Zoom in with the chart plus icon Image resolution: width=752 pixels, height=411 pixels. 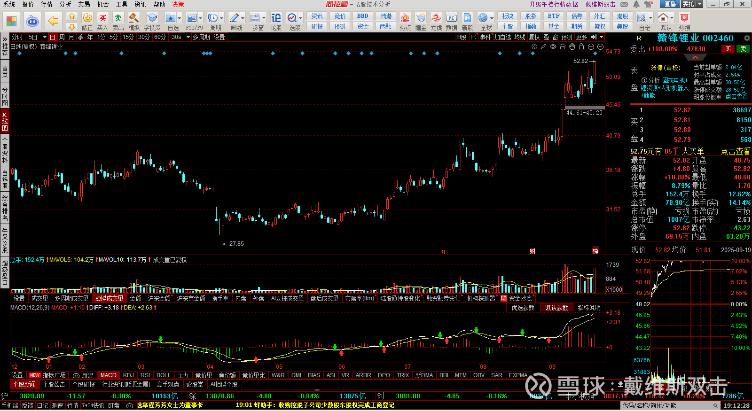click(591, 47)
